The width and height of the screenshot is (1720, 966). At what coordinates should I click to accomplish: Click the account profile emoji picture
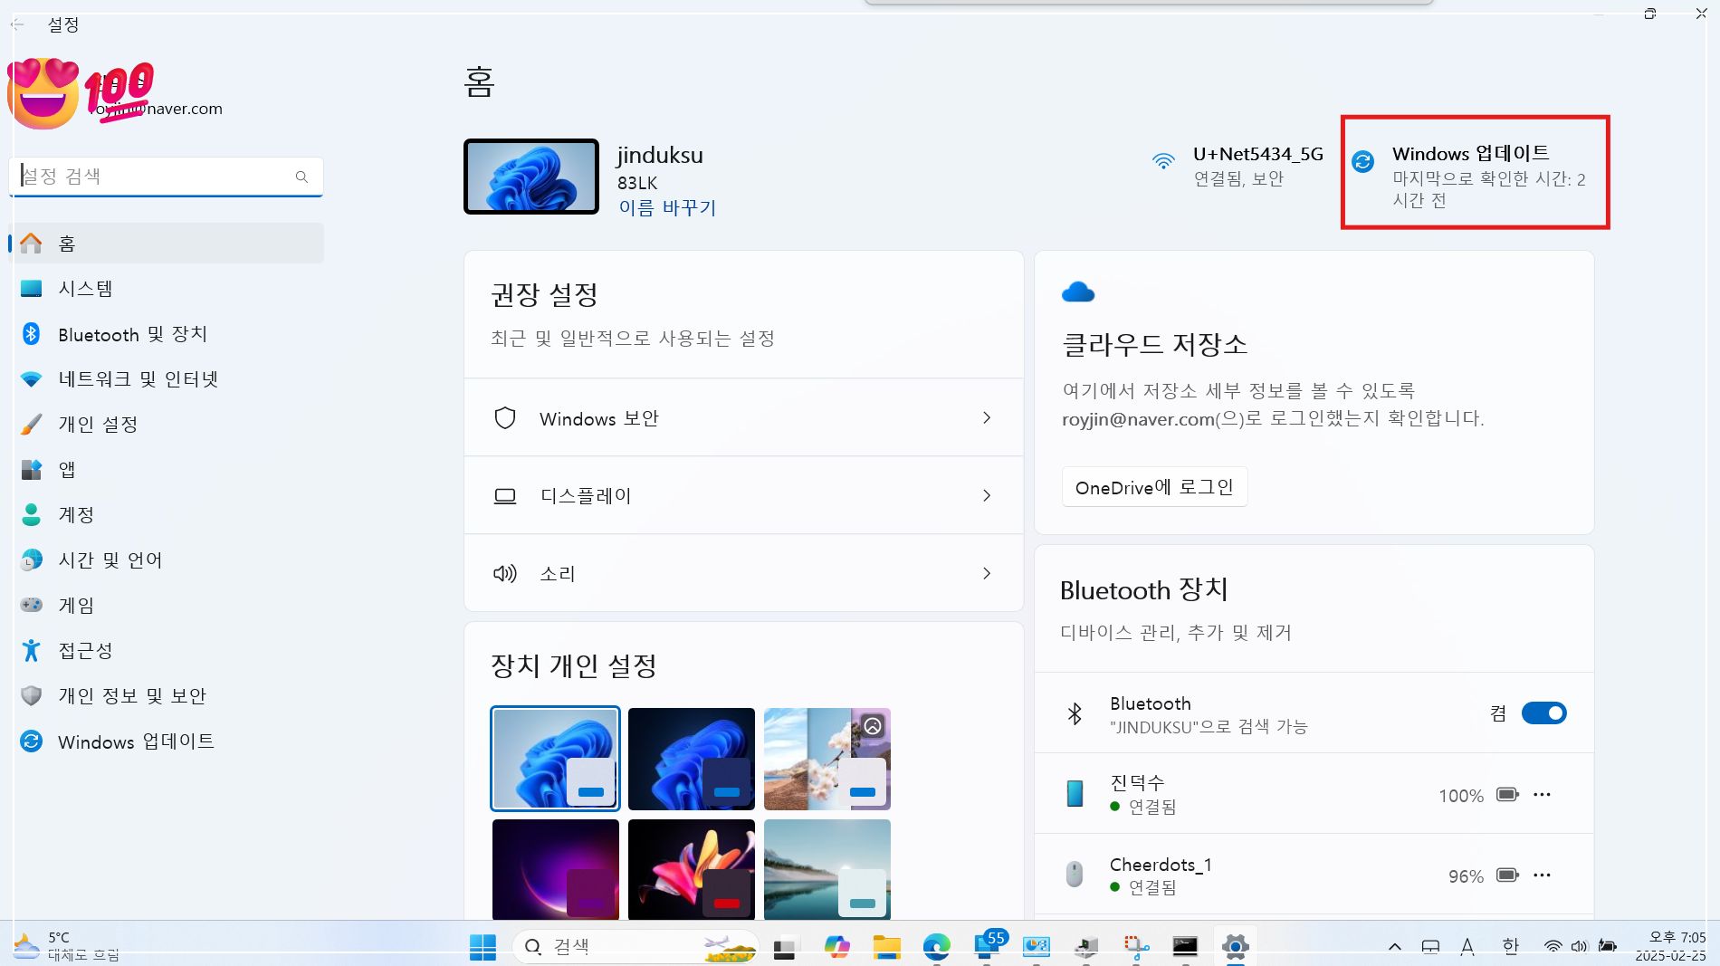[43, 93]
